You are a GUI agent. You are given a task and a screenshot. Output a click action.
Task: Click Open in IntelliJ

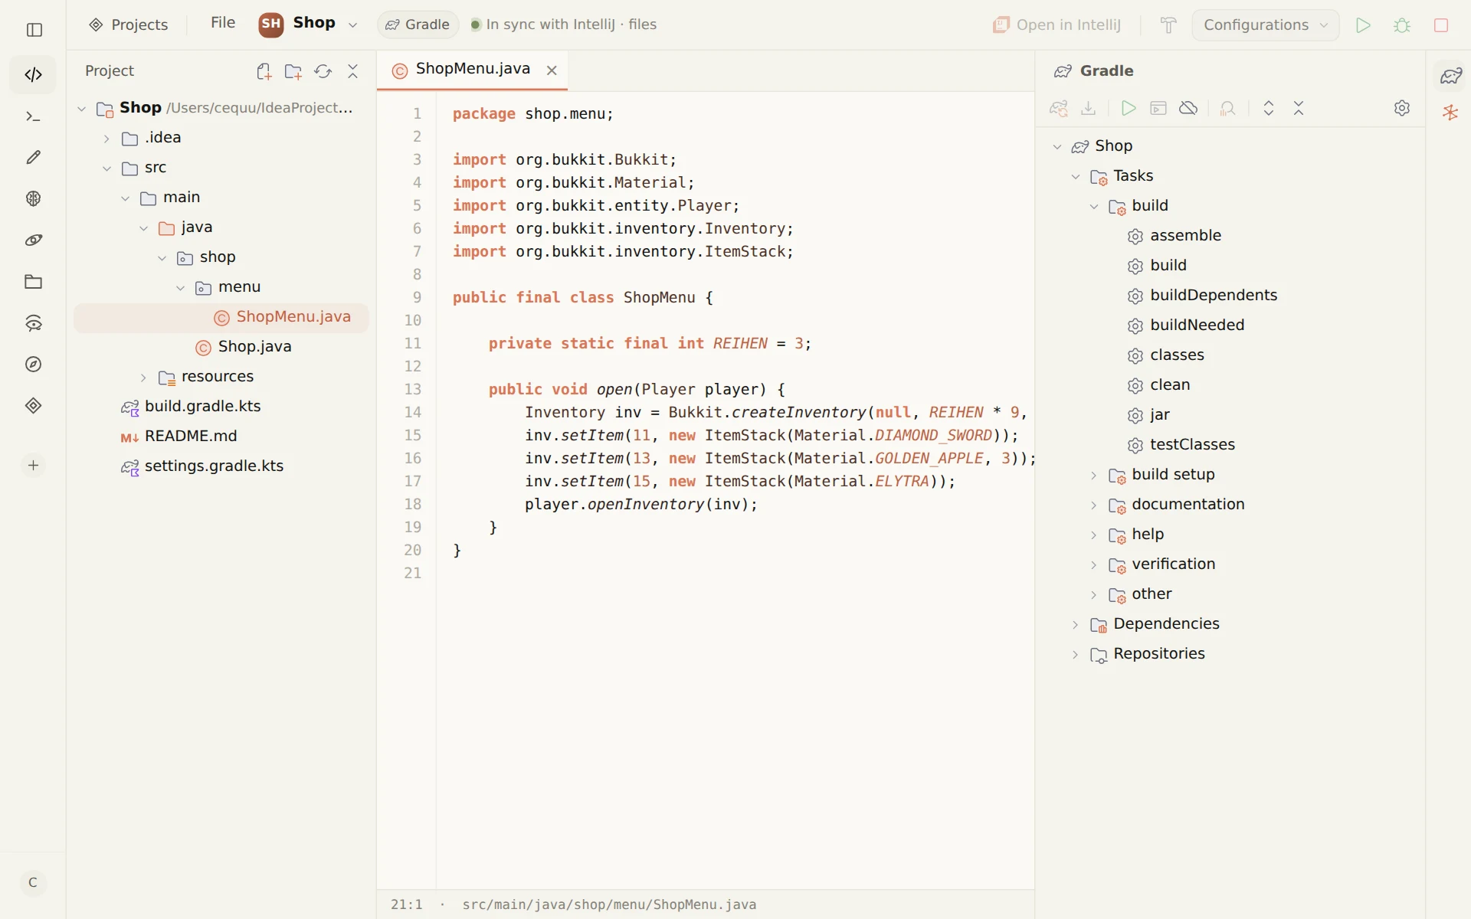1057,25
